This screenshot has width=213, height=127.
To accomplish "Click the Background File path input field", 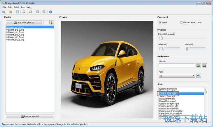I will (177, 65).
